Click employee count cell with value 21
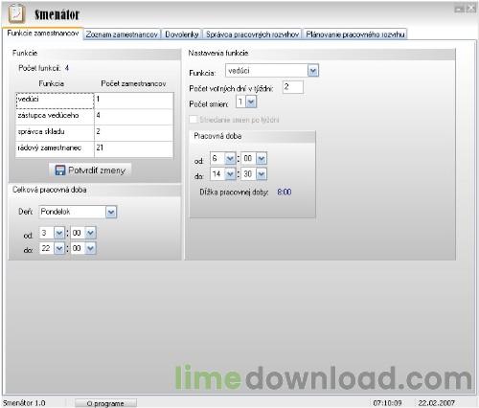The width and height of the screenshot is (479, 408). (134, 149)
